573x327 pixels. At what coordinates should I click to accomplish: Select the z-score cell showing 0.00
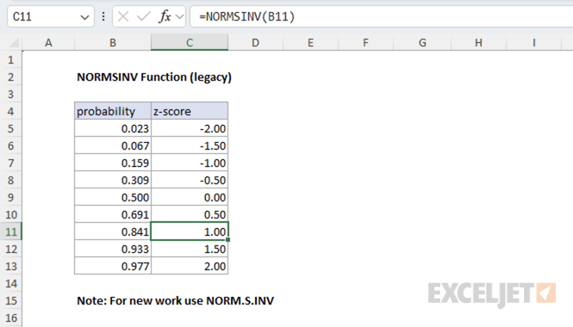pyautogui.click(x=190, y=197)
